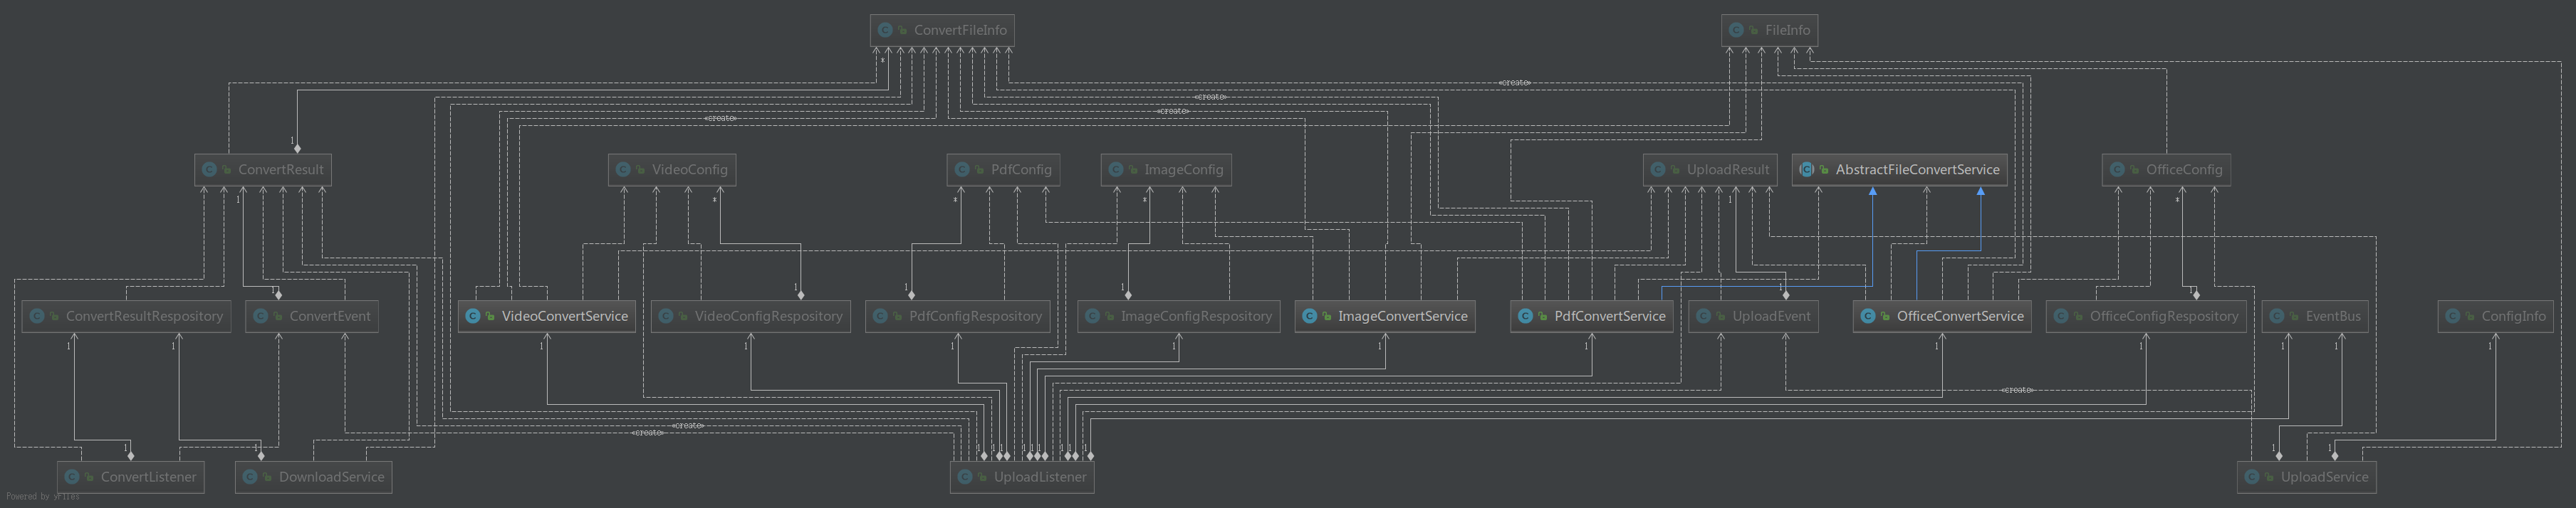This screenshot has height=508, width=2576.
Task: Select the text label VideoConfigRespository
Action: (769, 317)
